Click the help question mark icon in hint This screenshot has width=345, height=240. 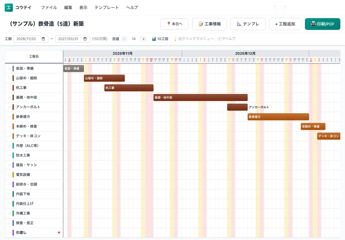point(219,39)
